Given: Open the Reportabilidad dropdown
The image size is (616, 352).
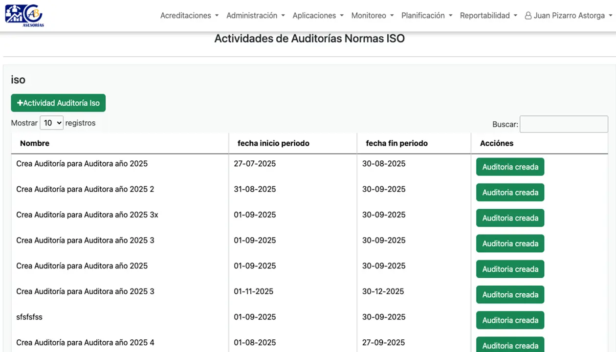Looking at the screenshot, I should click(x=488, y=16).
